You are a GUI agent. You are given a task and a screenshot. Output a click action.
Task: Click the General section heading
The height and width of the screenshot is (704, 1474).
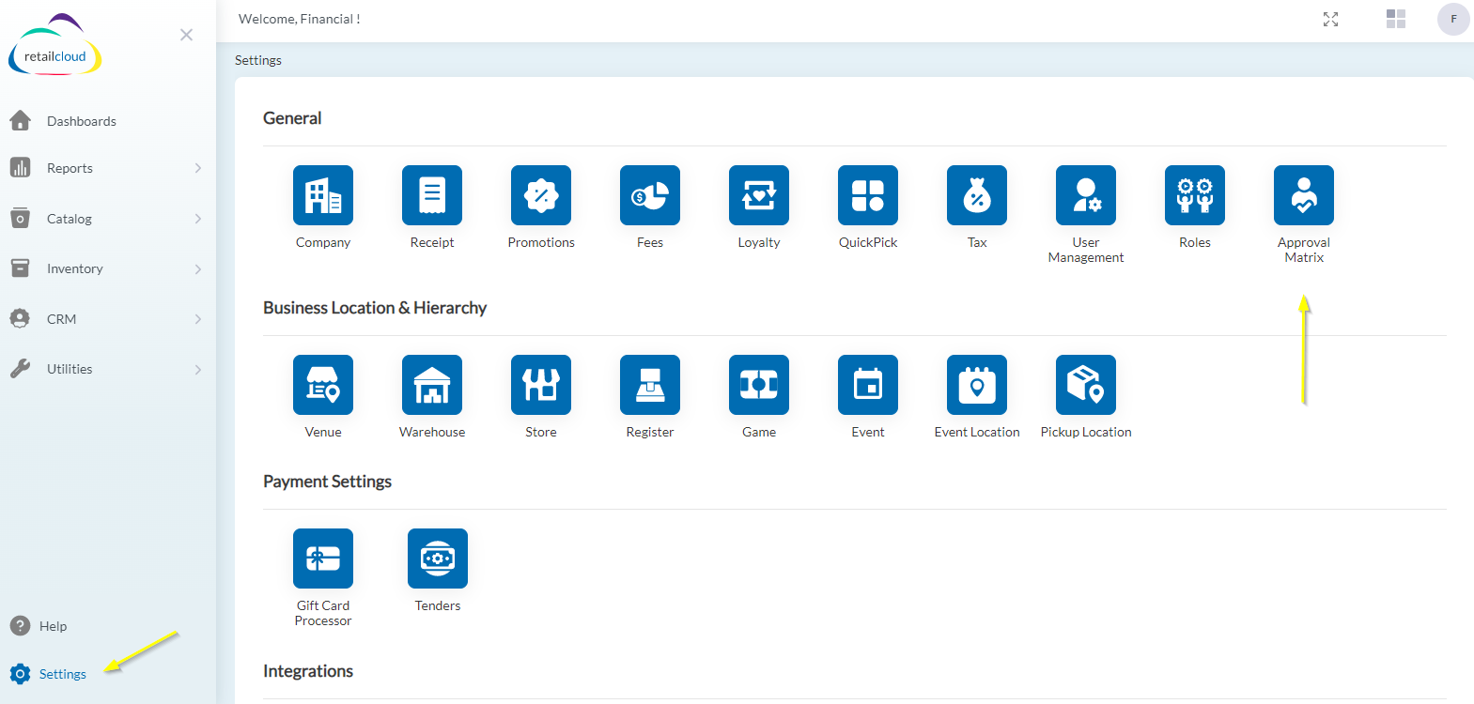tap(292, 118)
